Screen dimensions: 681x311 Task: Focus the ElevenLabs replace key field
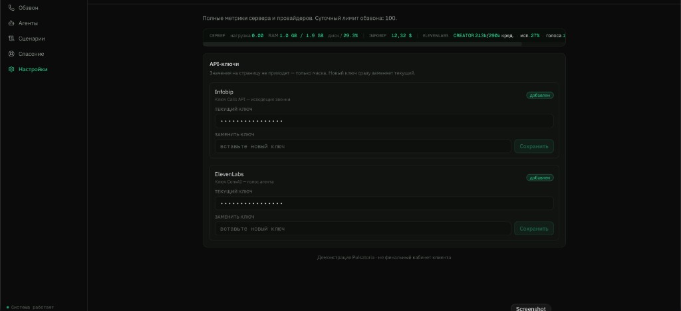pos(362,229)
